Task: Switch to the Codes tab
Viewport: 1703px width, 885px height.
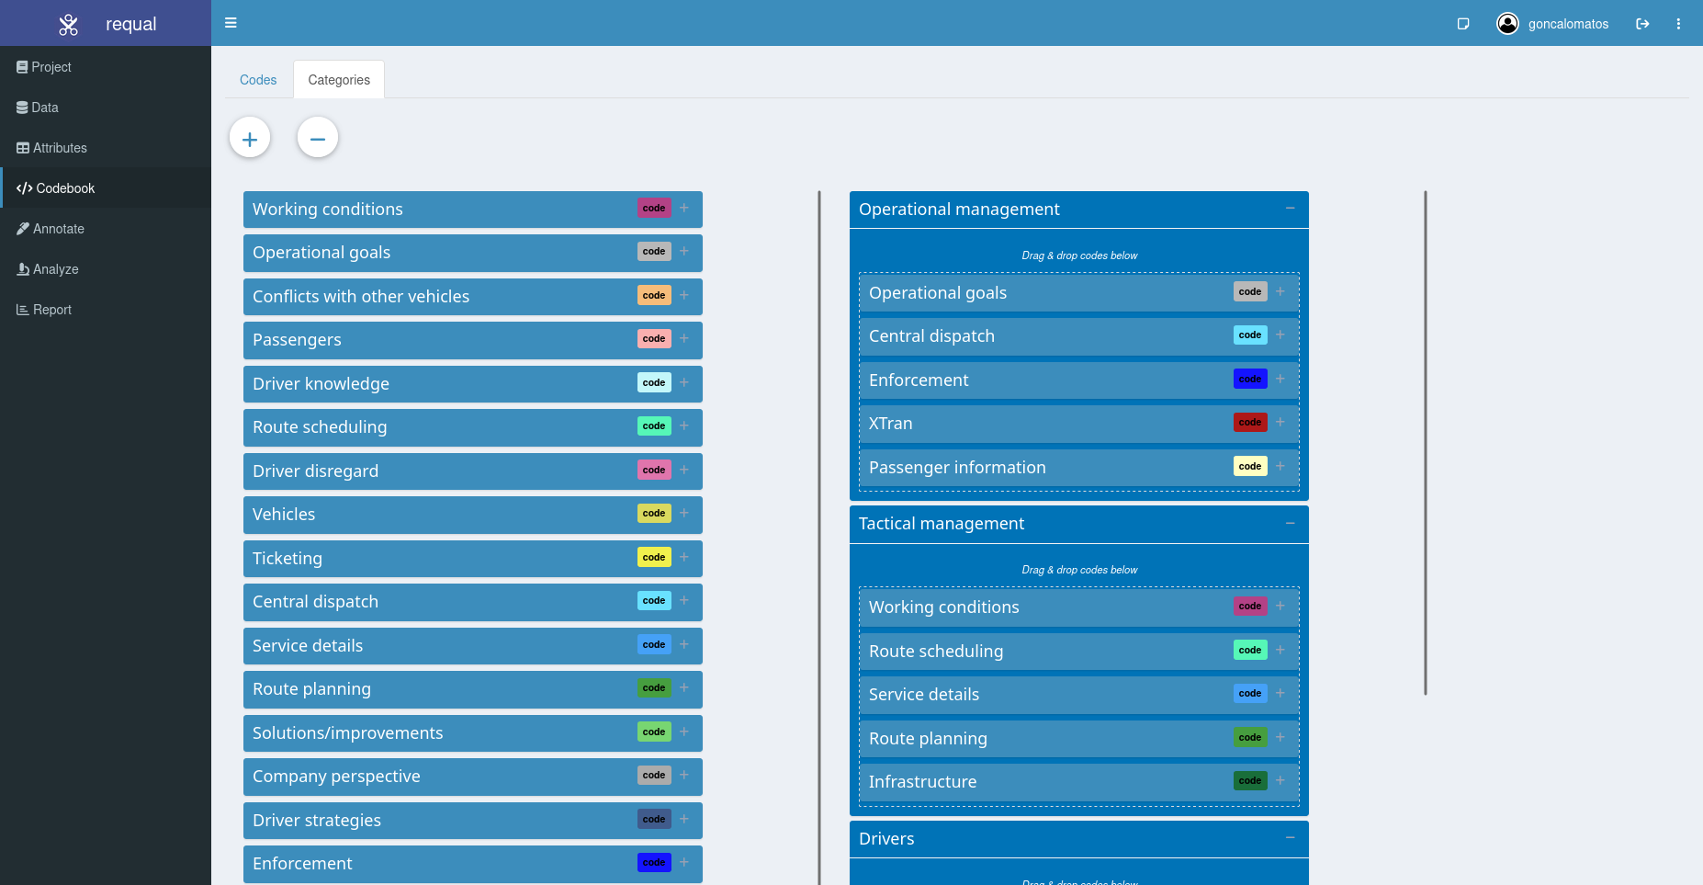Action: 258,80
